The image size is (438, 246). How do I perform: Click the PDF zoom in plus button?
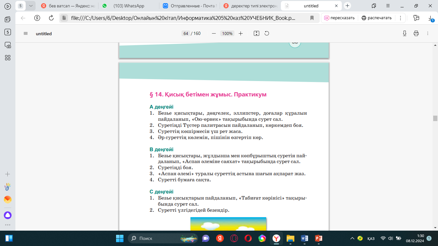(x=241, y=34)
